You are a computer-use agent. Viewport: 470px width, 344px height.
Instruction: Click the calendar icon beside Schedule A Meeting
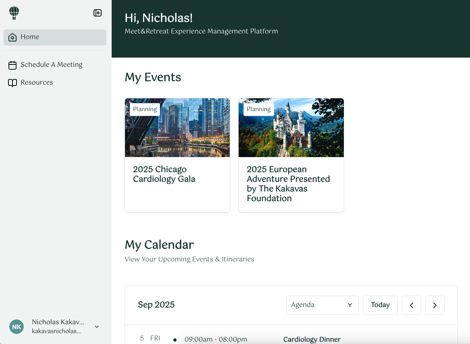(12, 65)
